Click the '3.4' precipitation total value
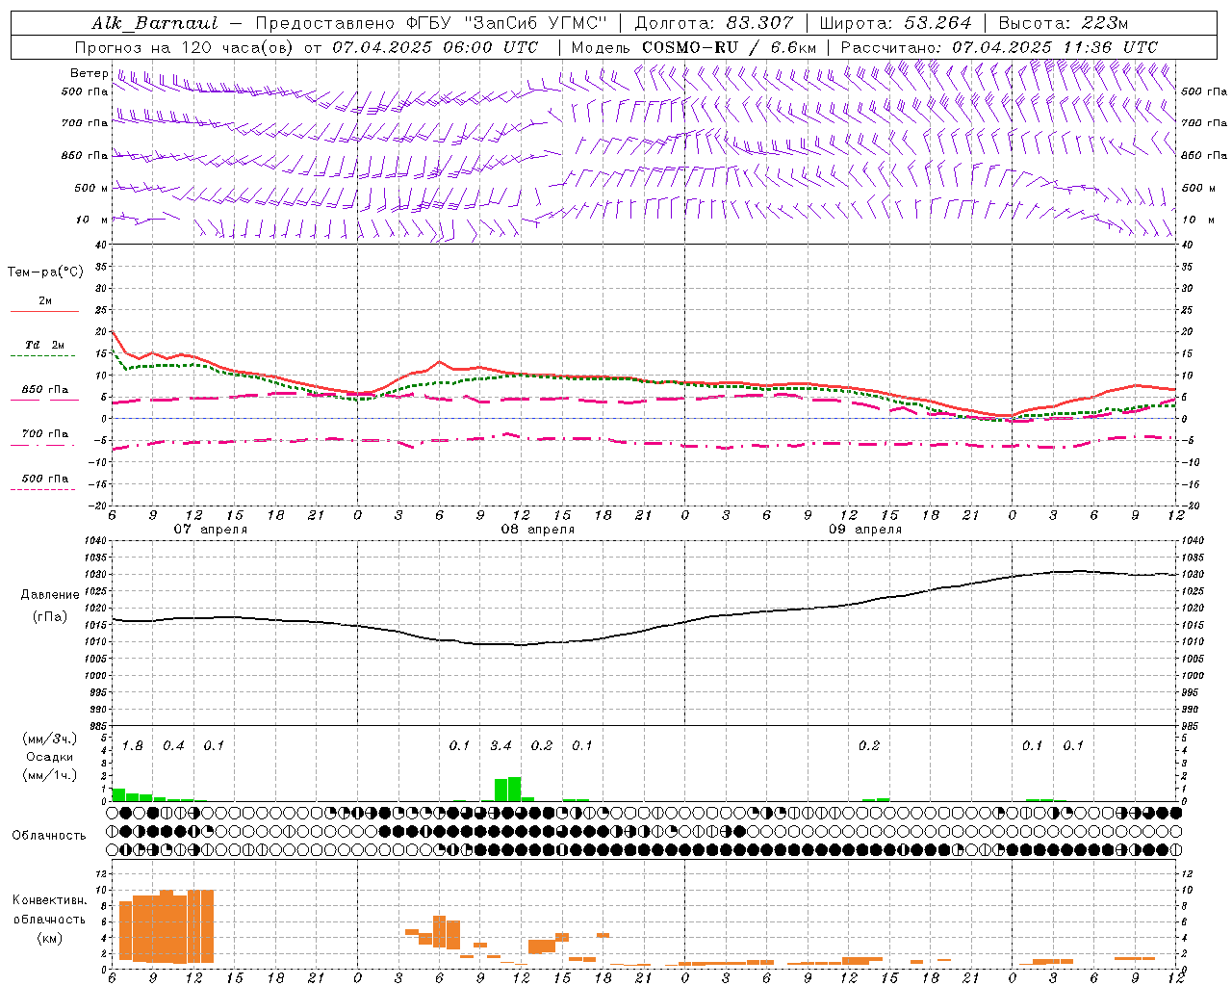The width and height of the screenshot is (1232, 986). point(500,745)
